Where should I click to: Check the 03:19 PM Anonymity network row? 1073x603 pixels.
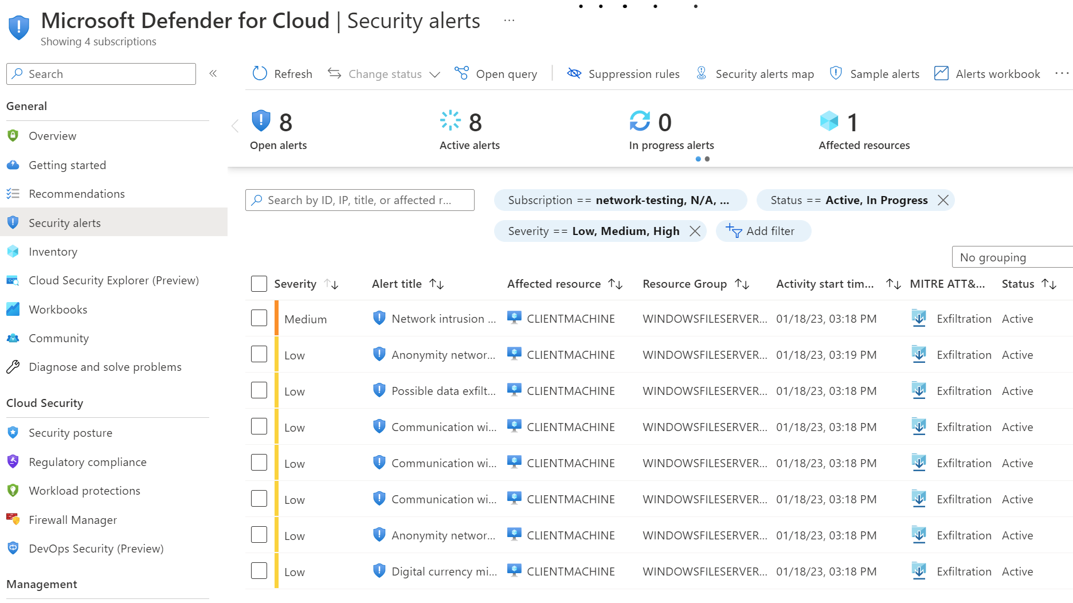point(259,354)
